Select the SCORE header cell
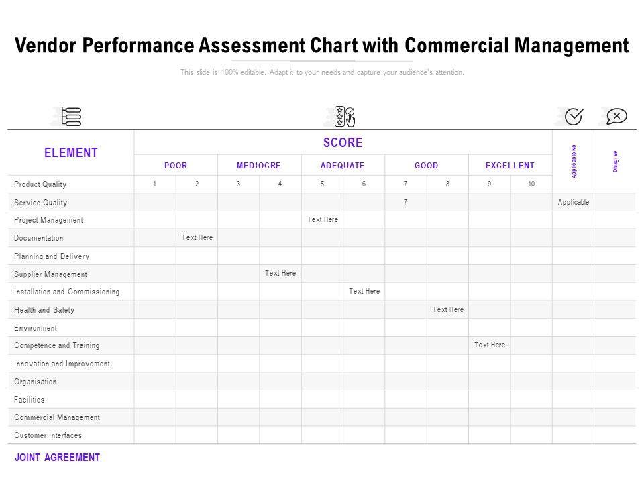644x483 pixels. tap(343, 142)
